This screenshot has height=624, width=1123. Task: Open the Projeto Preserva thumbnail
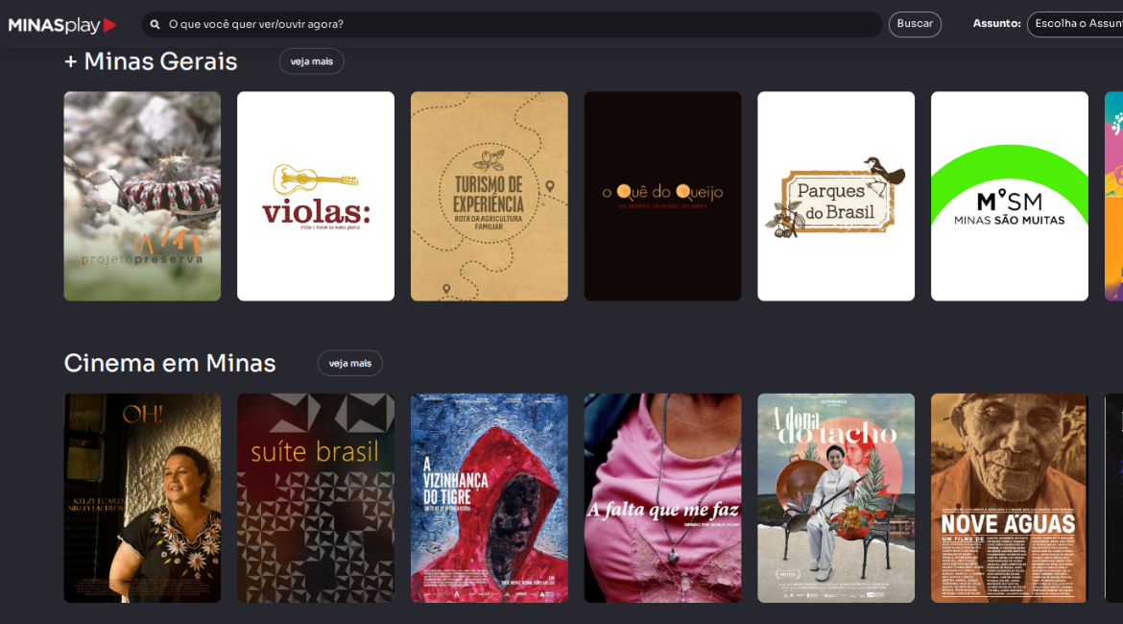[x=142, y=196]
